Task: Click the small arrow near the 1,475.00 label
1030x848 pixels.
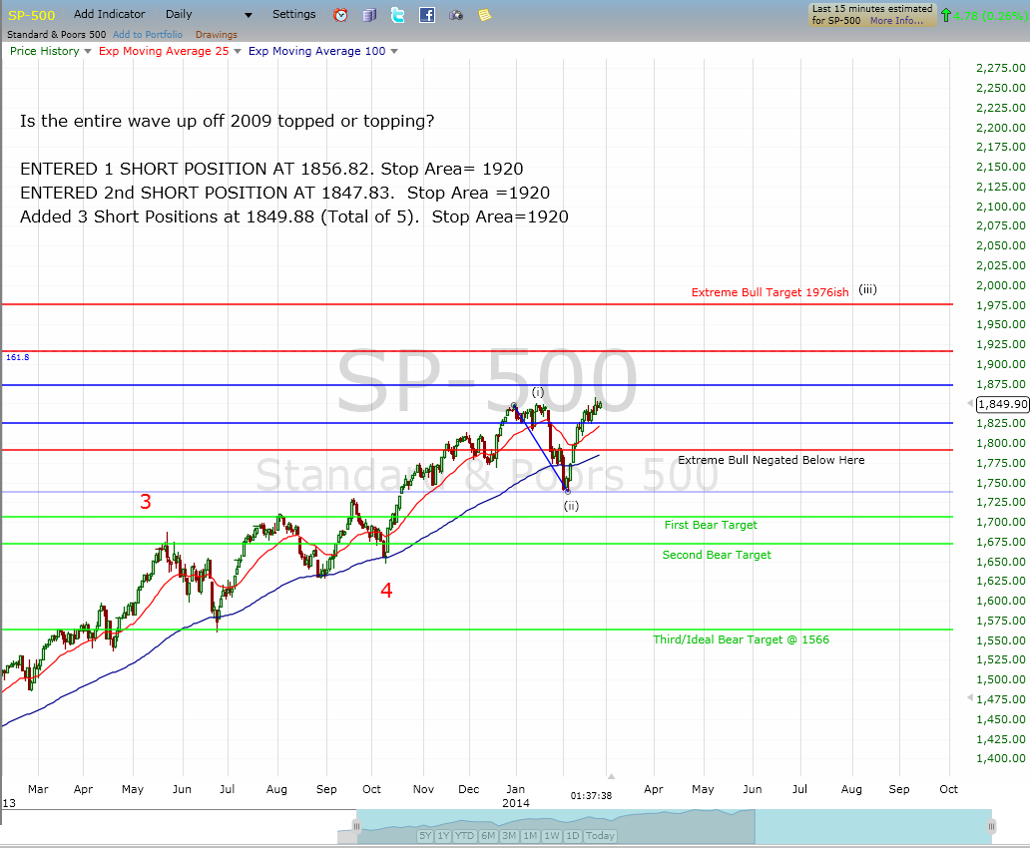Action: (971, 697)
